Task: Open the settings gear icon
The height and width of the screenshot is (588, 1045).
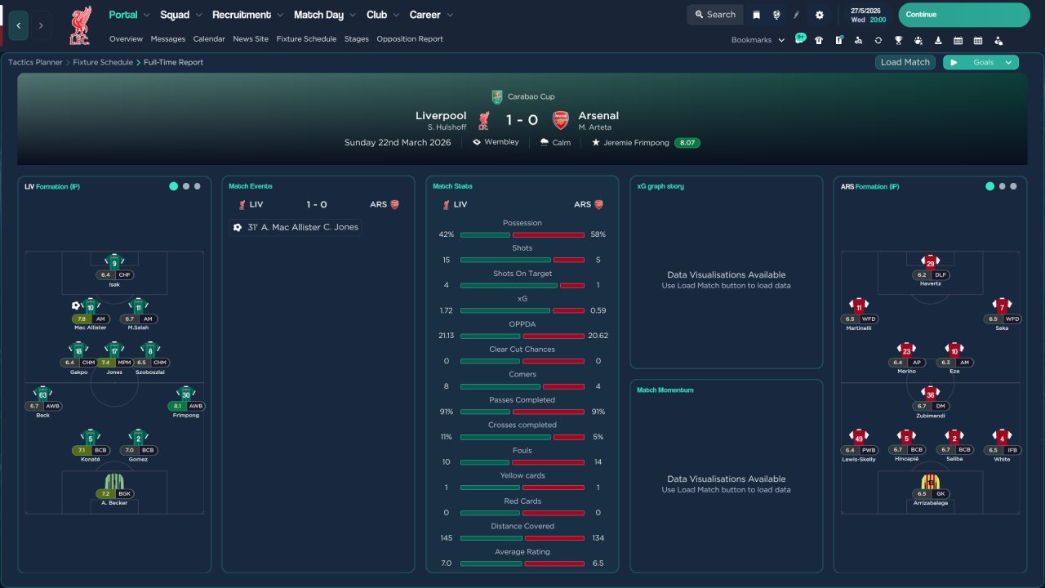Action: (x=820, y=15)
